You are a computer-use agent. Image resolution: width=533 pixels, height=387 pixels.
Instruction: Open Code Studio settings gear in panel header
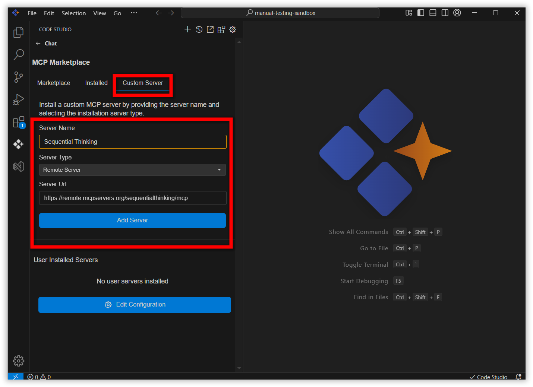point(233,29)
